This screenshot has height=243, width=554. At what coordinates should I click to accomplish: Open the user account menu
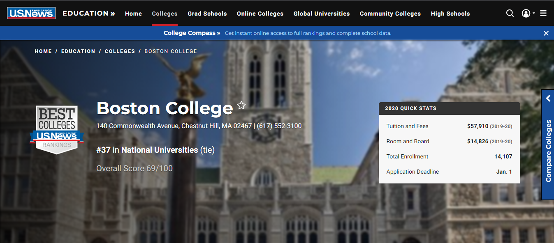528,13
